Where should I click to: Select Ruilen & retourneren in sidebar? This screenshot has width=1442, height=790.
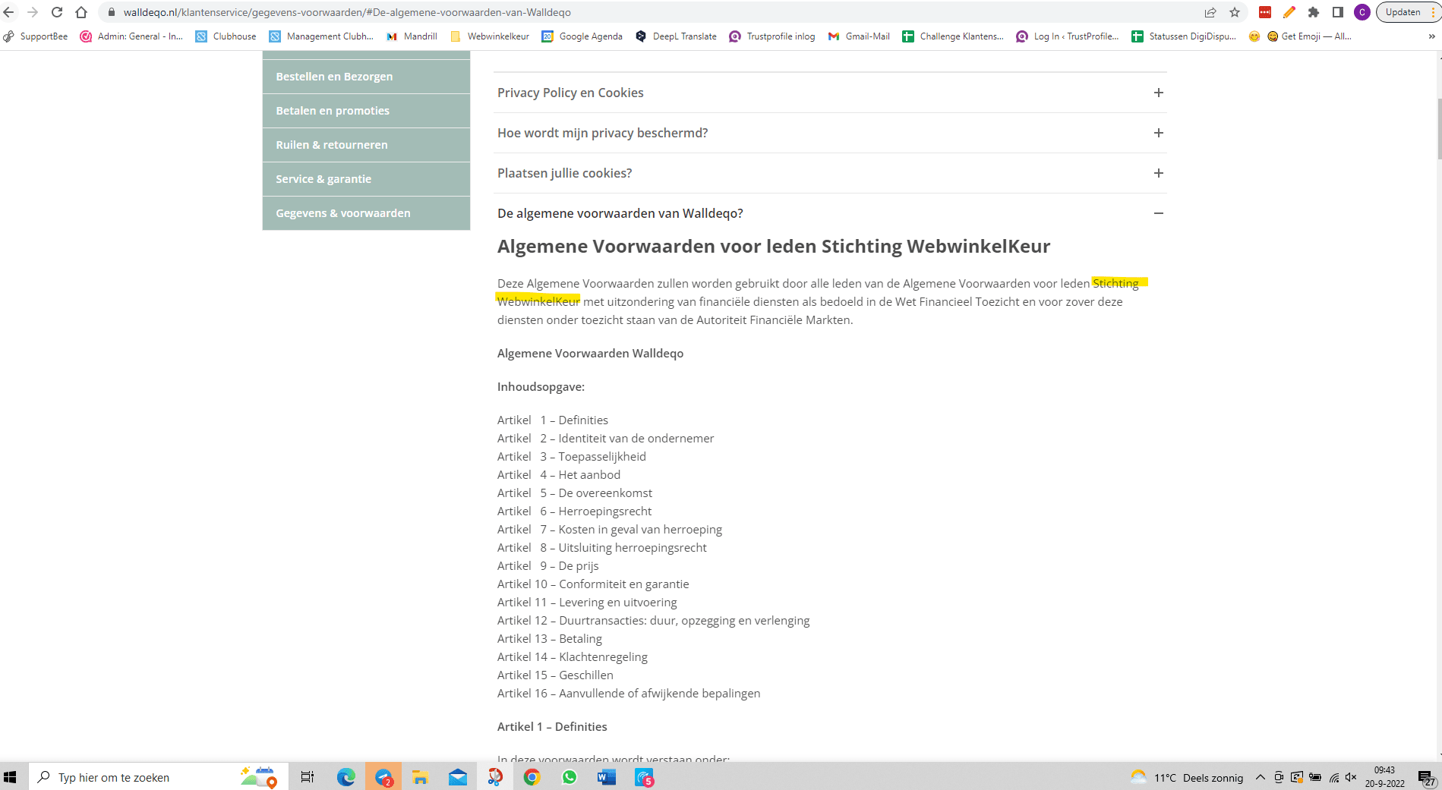click(331, 145)
